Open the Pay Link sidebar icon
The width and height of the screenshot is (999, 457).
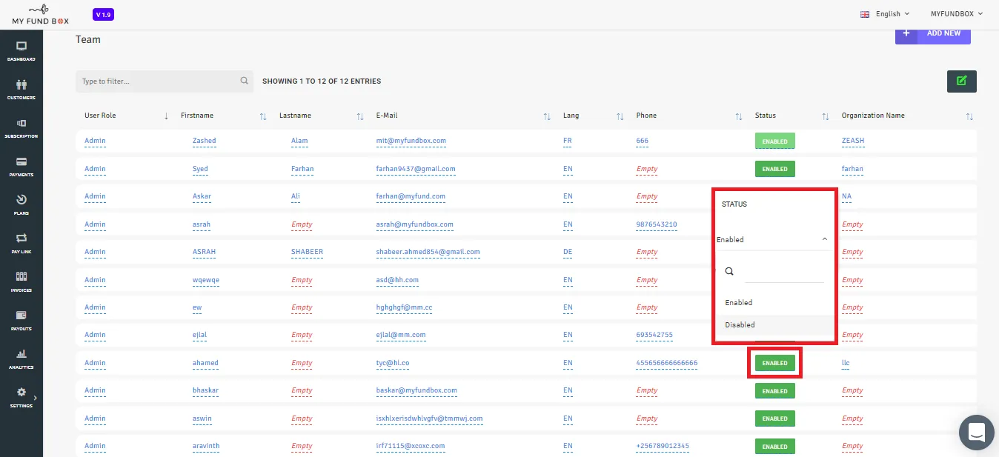pyautogui.click(x=21, y=238)
